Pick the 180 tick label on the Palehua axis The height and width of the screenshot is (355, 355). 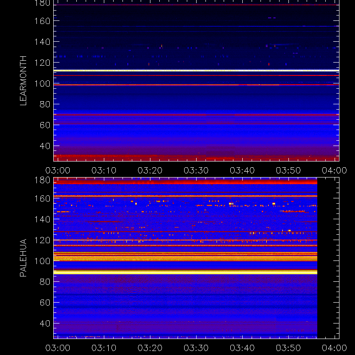tap(42, 180)
